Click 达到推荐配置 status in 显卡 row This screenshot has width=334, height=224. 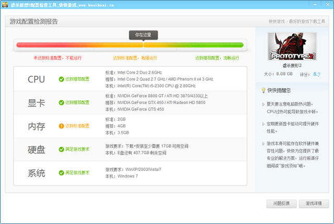[77, 102]
